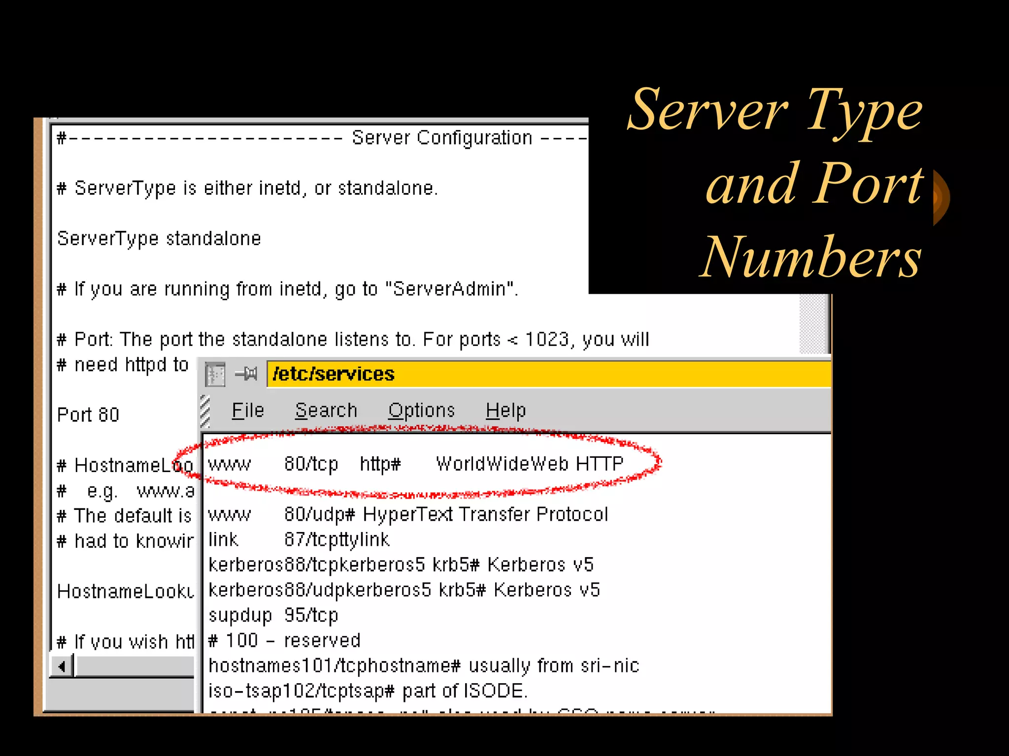Click the '# ServerType is either inetd' comment
The width and height of the screenshot is (1009, 756).
tap(247, 188)
